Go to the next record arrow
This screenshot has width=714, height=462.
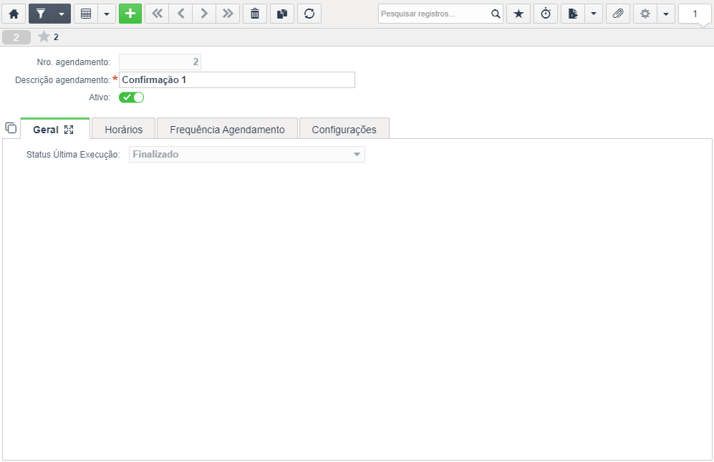(204, 14)
